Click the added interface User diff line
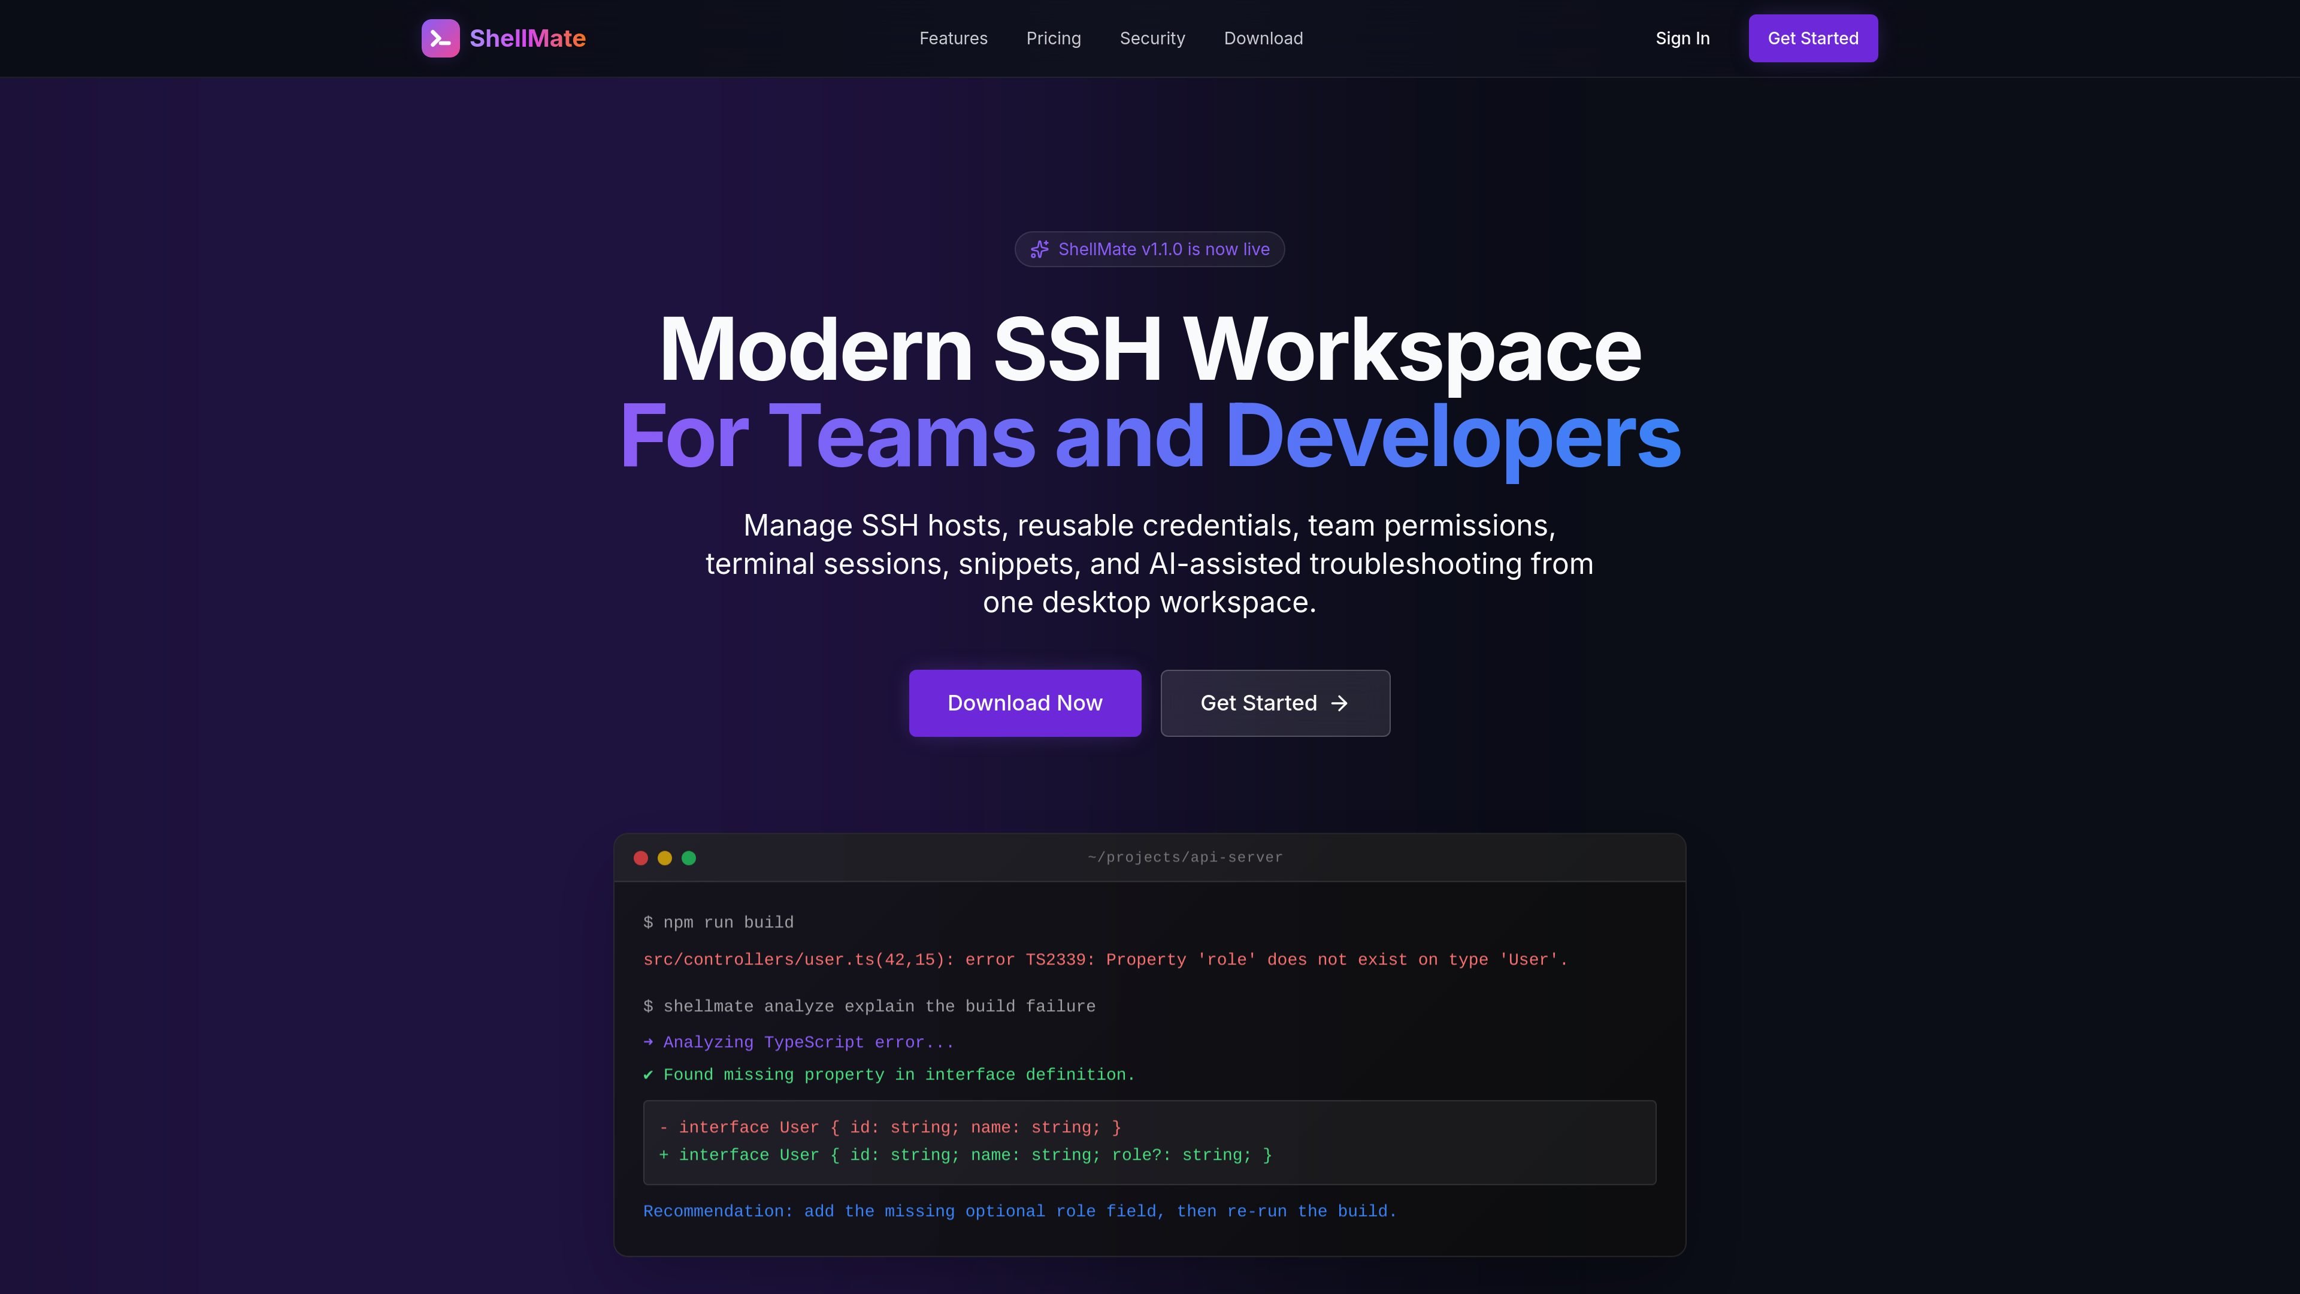Viewport: 2300px width, 1294px height. (965, 1156)
